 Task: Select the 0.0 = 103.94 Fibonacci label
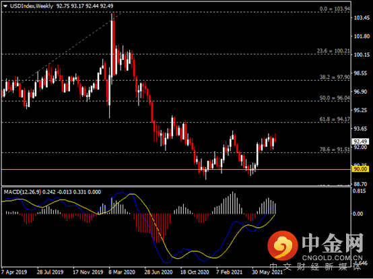(x=335, y=9)
